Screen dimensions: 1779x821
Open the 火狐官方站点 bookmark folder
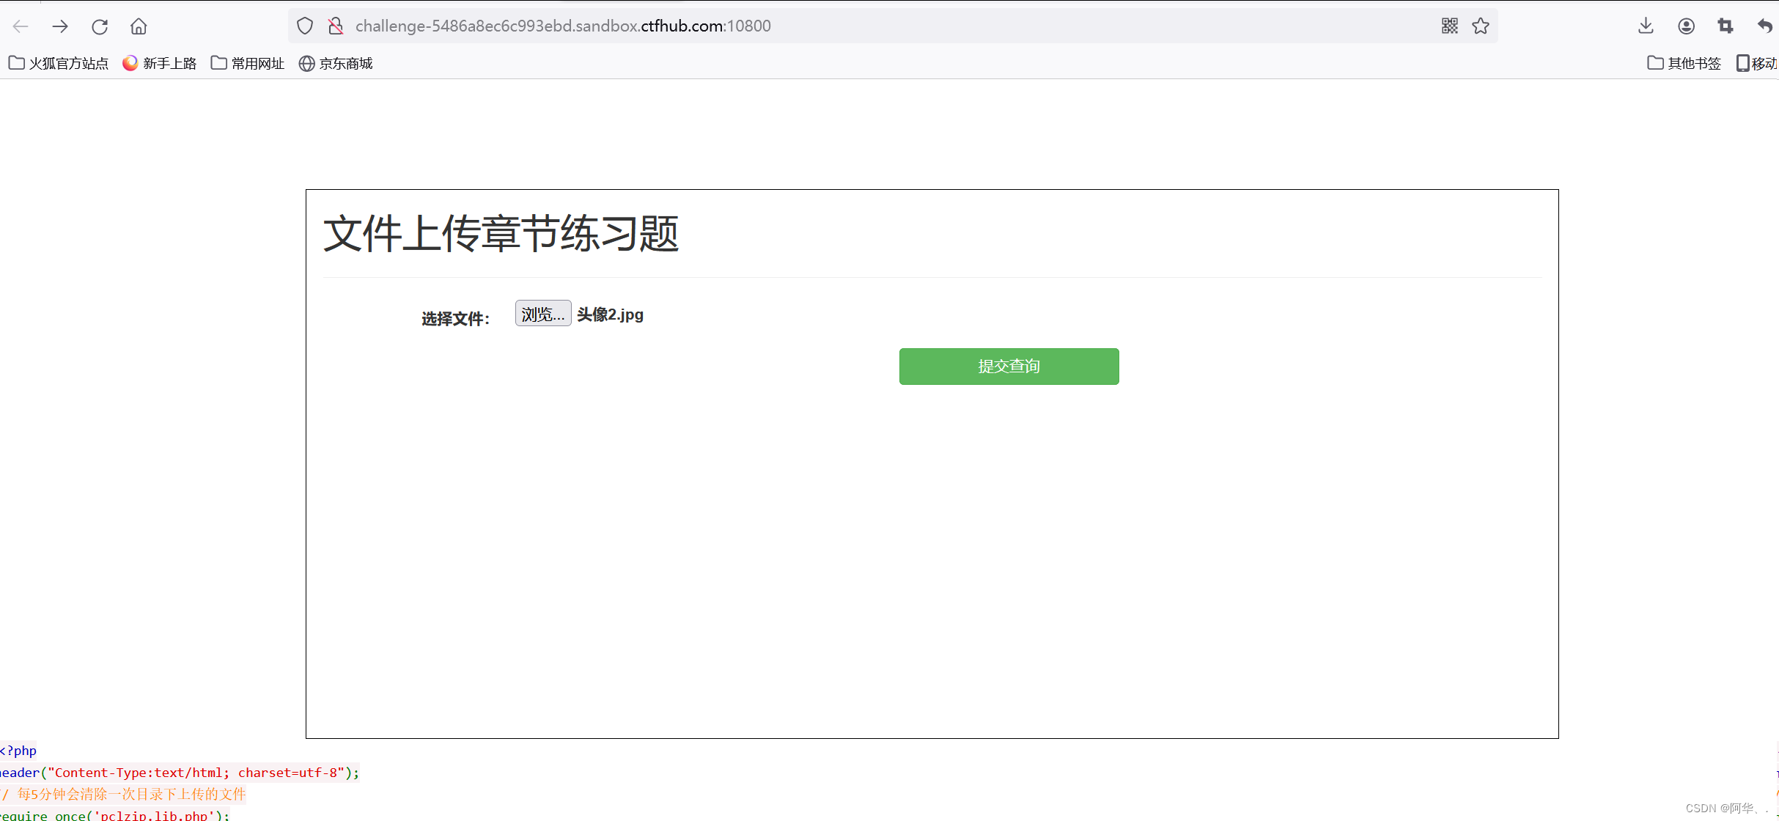pos(59,64)
